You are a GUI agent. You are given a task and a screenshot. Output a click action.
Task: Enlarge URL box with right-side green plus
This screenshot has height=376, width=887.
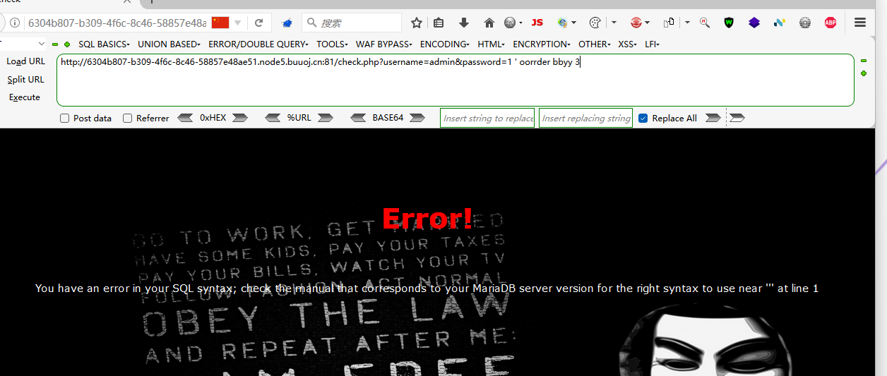click(x=863, y=73)
